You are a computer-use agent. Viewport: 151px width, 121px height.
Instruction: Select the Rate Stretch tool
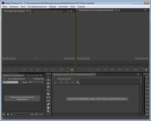tap(48, 90)
